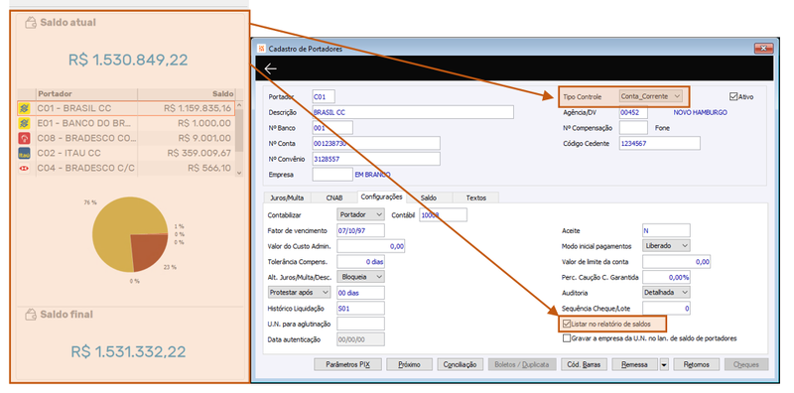This screenshot has height=393, width=794.
Task: Click the red Bradesco icon beside C08
Action: (24, 138)
